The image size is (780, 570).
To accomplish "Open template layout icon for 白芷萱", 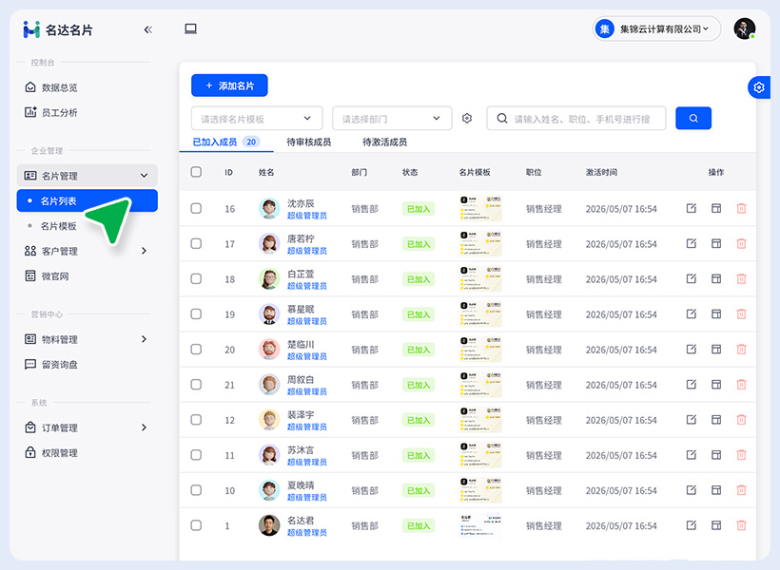I will tap(716, 278).
